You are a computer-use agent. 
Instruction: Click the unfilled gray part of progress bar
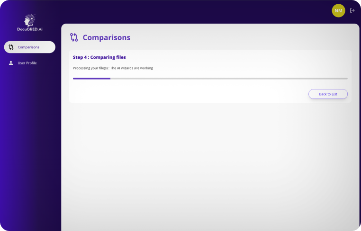point(227,79)
